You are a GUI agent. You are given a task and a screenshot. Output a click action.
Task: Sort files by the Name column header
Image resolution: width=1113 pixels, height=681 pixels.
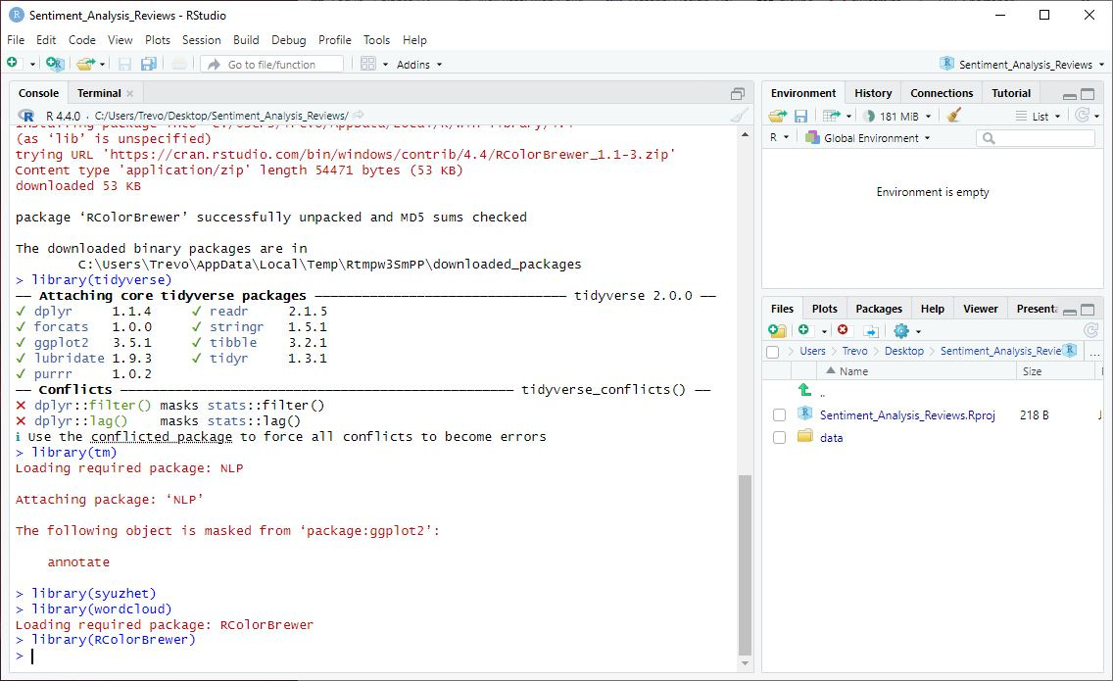click(x=916, y=371)
